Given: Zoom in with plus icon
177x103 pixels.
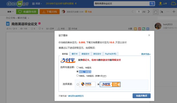Looking at the screenshot, I should click(x=174, y=12).
